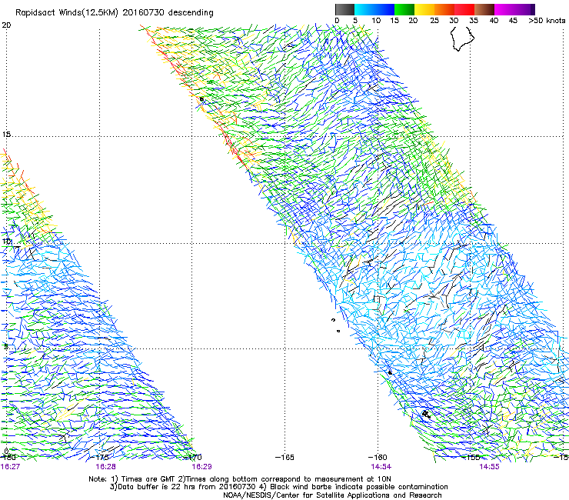Click the gray 0-5 knots color segment
569x500 pixels.
click(344, 9)
